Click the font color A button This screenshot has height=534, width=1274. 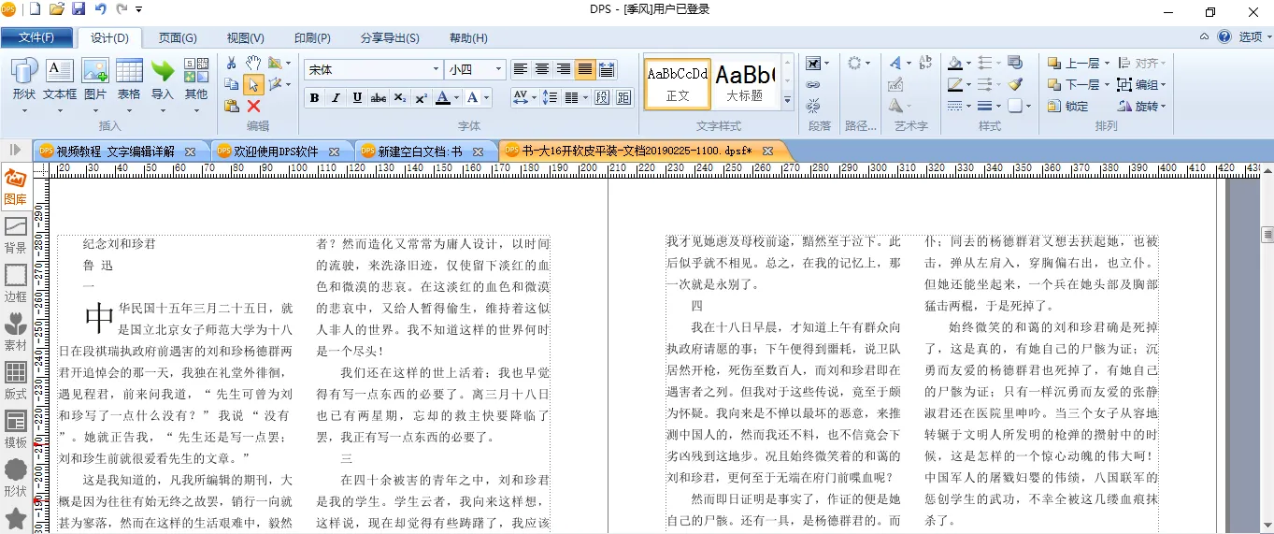441,98
